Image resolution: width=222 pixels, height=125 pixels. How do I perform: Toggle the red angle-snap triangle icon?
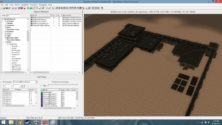[x=25, y=8]
